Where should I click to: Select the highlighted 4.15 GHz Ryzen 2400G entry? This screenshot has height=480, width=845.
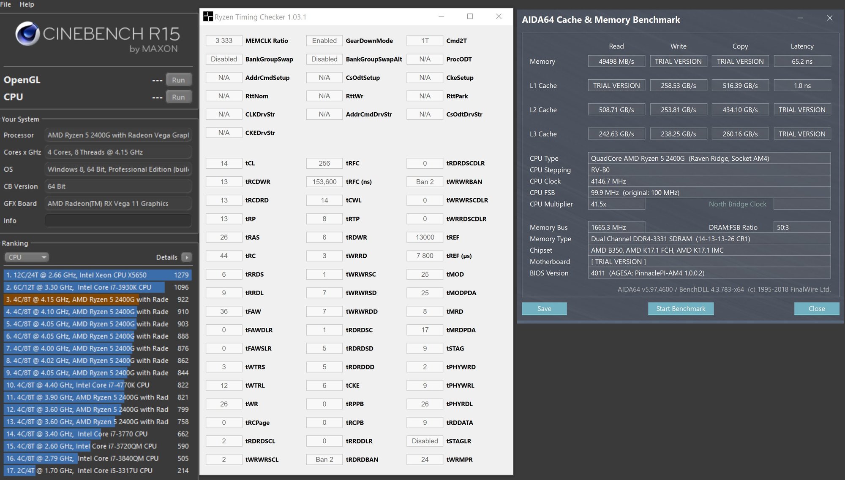point(98,299)
